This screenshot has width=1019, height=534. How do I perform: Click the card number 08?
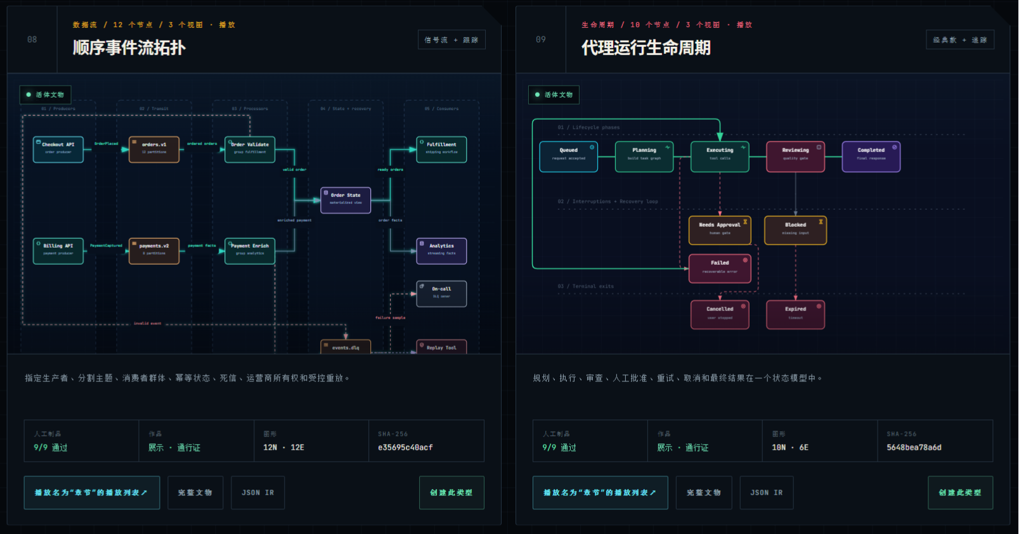[32, 39]
